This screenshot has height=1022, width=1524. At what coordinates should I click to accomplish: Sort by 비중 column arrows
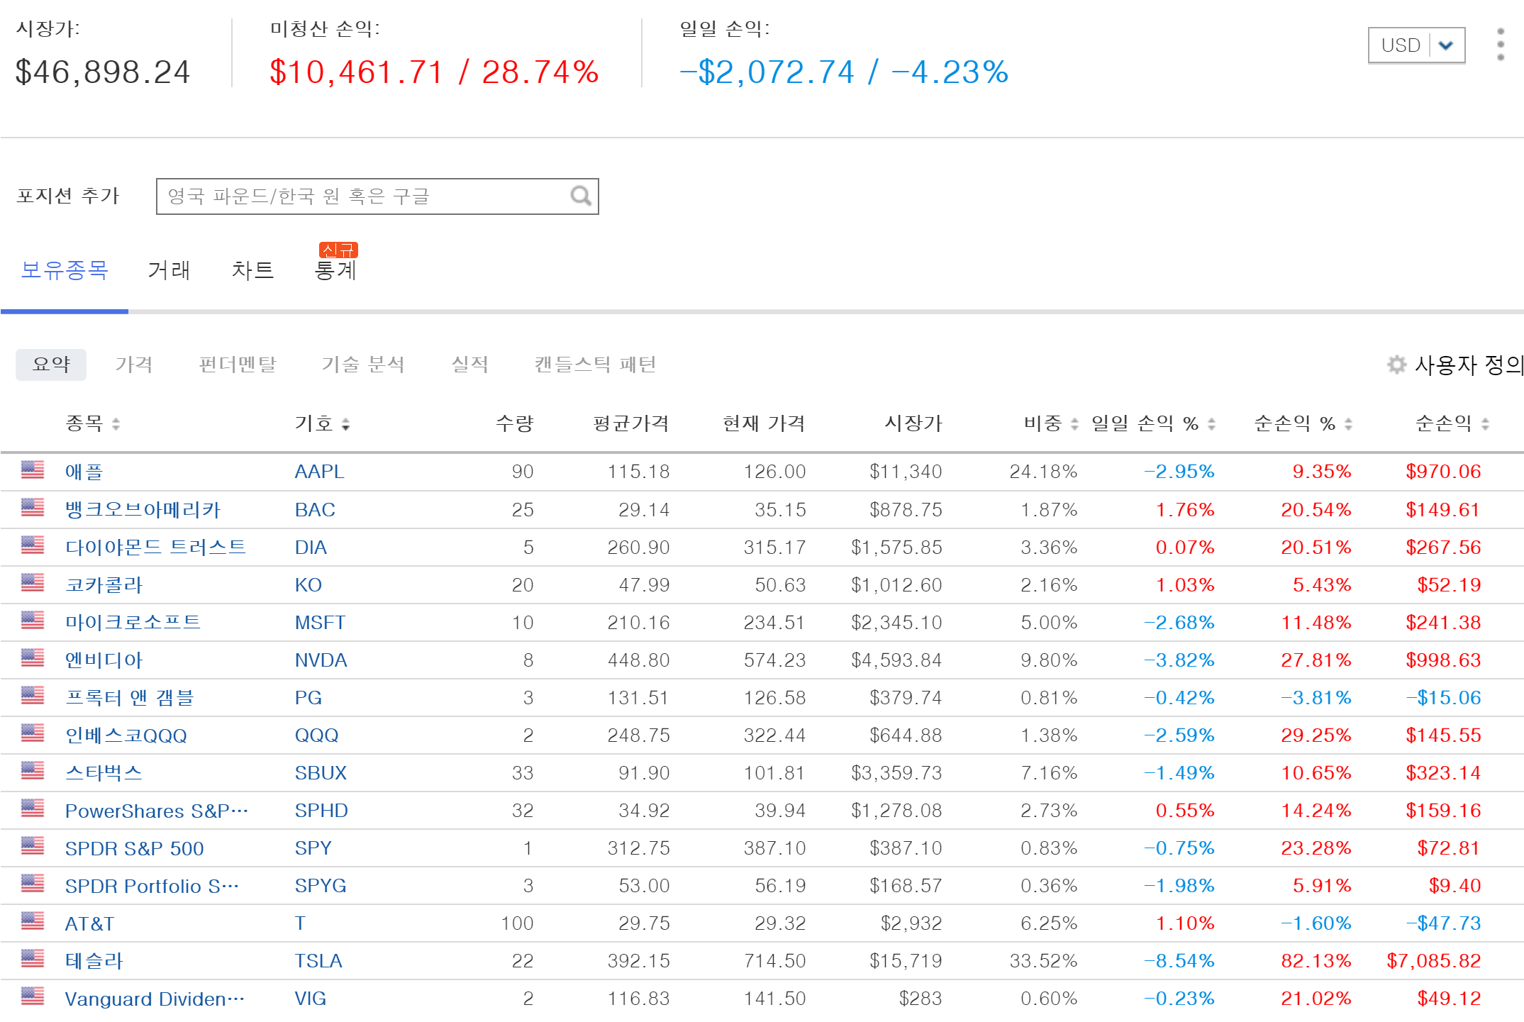1074,424
